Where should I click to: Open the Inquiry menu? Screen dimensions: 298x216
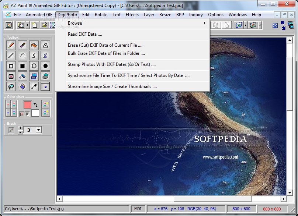tap(196, 15)
